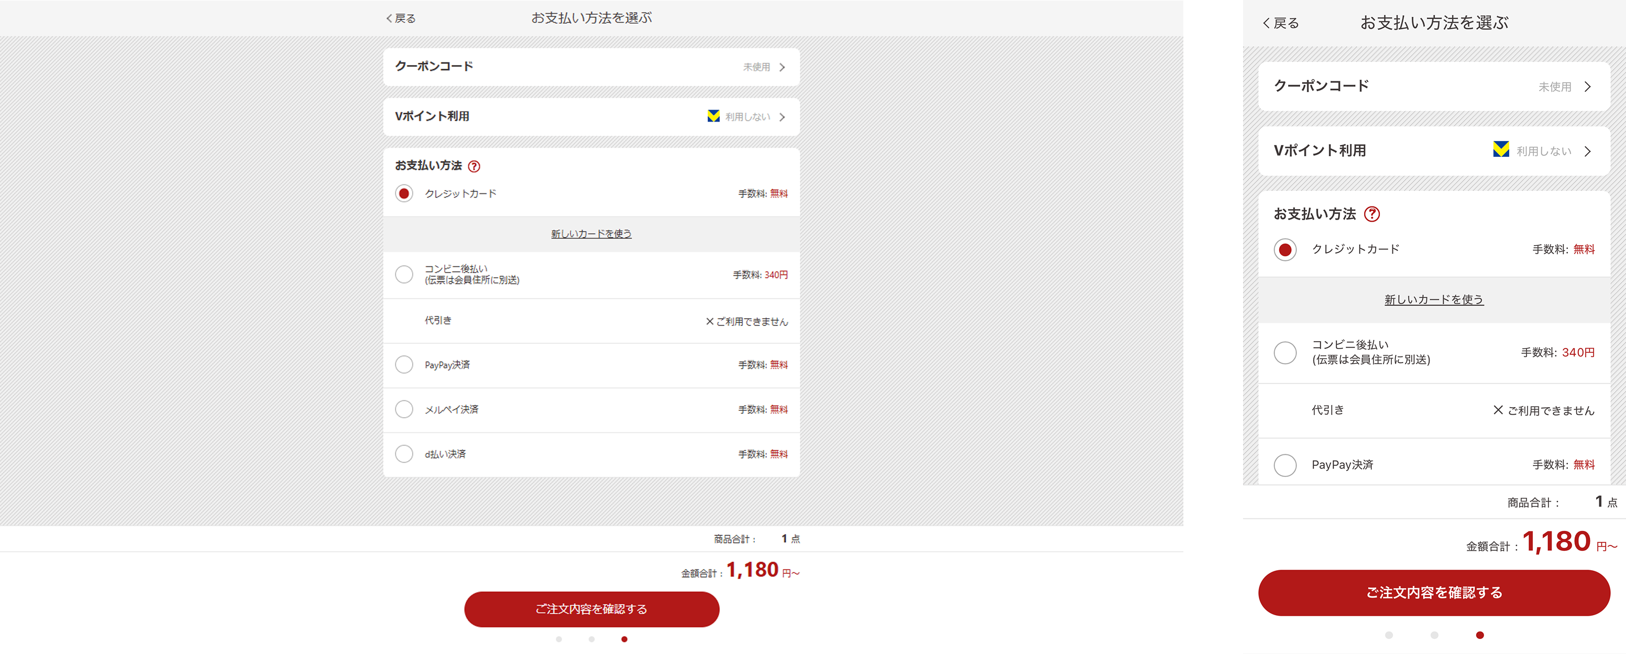The width and height of the screenshot is (1626, 654).
Task: Select the PayPay決済 radio button in the wide view
Action: tap(404, 364)
